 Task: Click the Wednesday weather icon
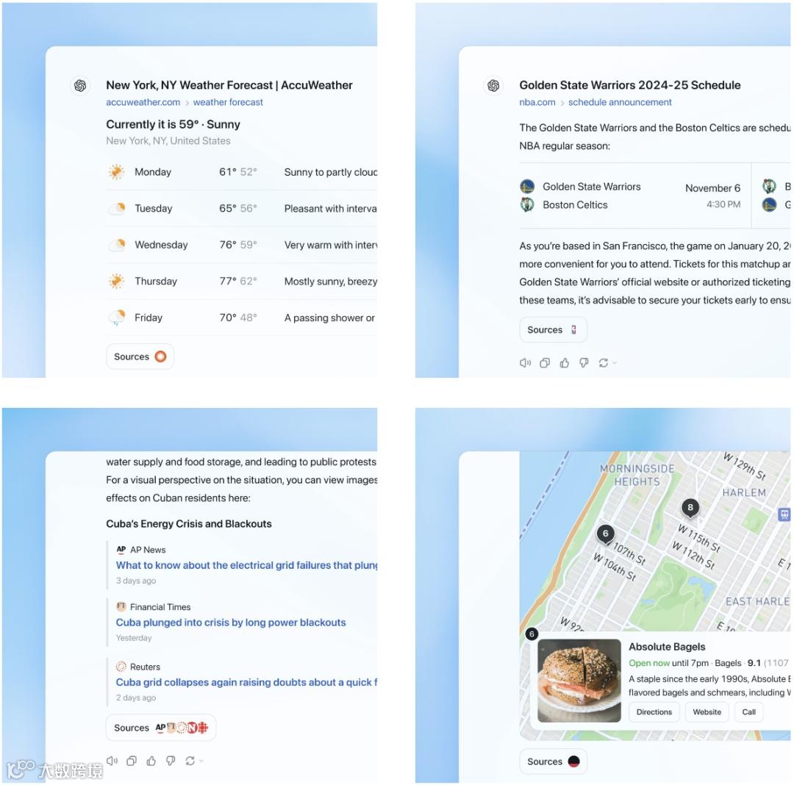coord(117,245)
